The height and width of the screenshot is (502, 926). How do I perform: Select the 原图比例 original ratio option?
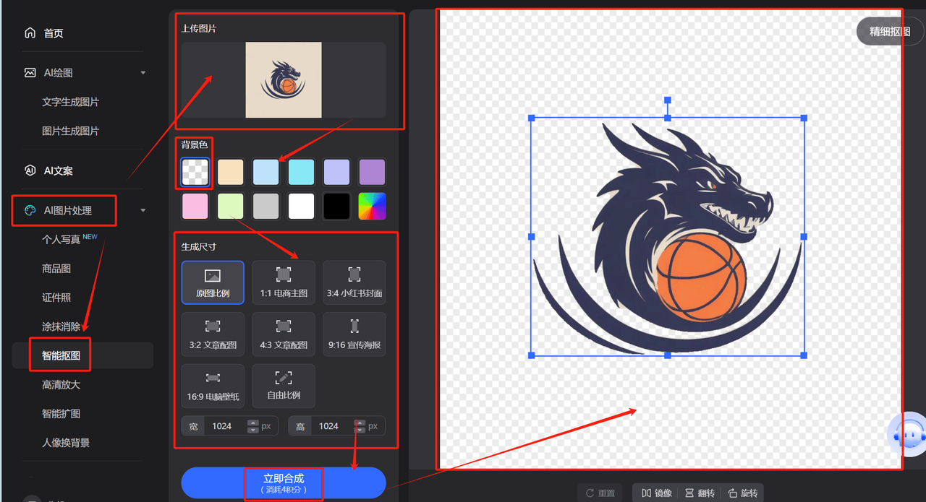coord(213,282)
